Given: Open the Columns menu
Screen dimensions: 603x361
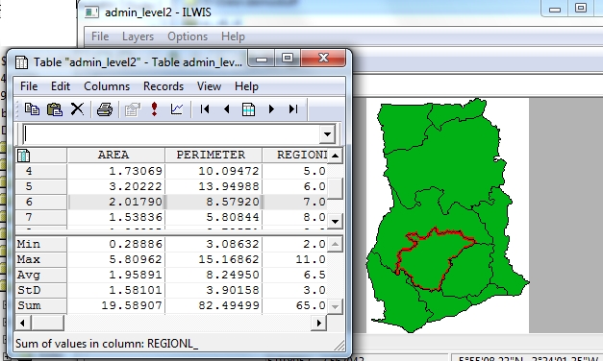Looking at the screenshot, I should pyautogui.click(x=107, y=86).
